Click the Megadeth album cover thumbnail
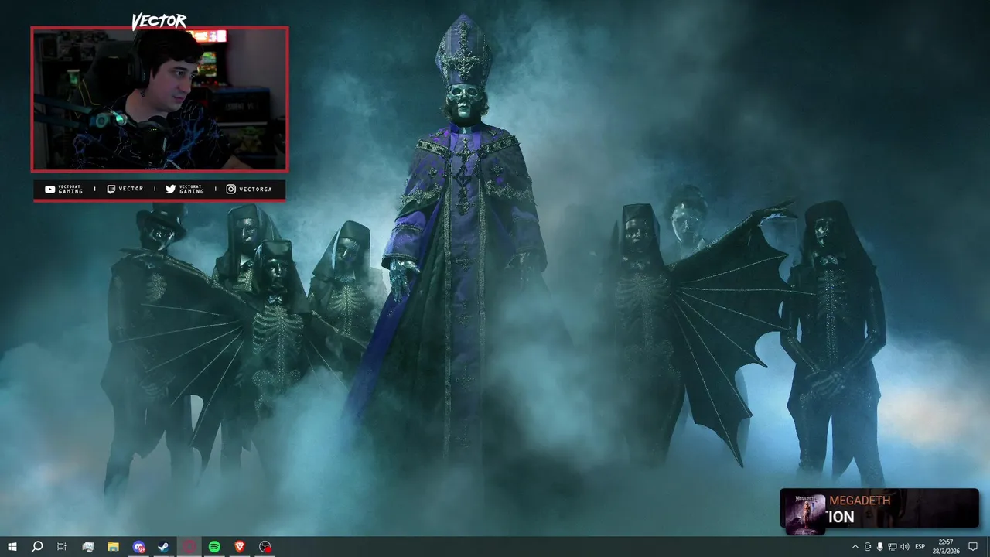The width and height of the screenshot is (990, 557). [805, 514]
